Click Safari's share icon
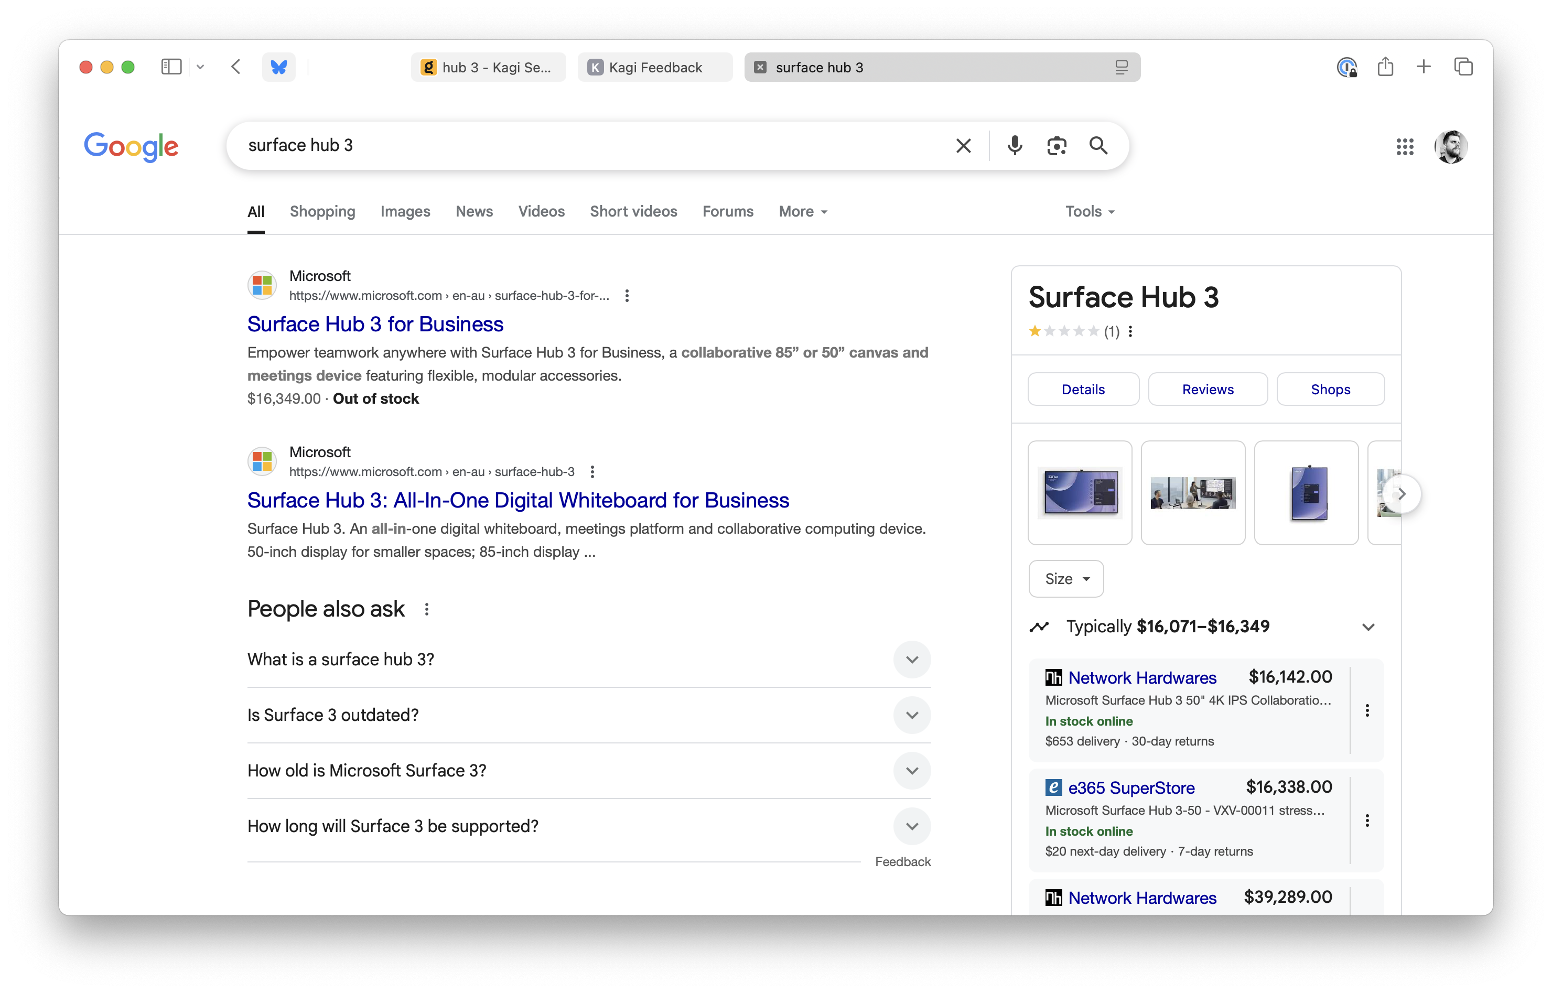Image resolution: width=1552 pixels, height=993 pixels. (1385, 67)
